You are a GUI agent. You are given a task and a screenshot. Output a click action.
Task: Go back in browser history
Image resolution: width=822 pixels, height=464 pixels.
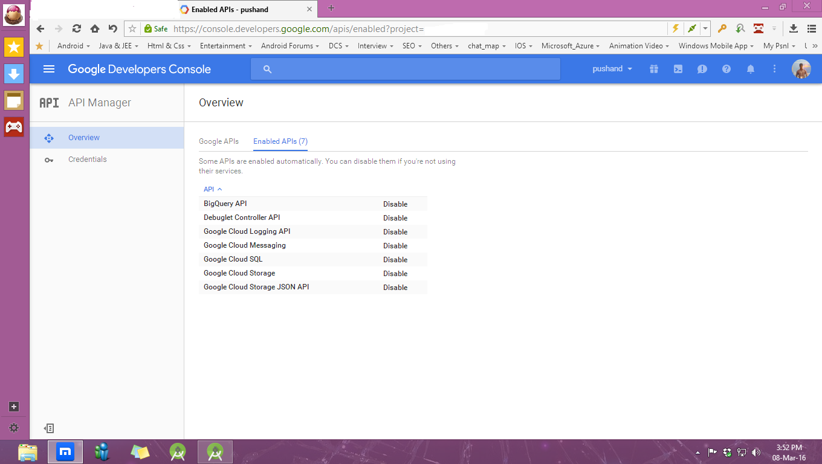tap(40, 28)
